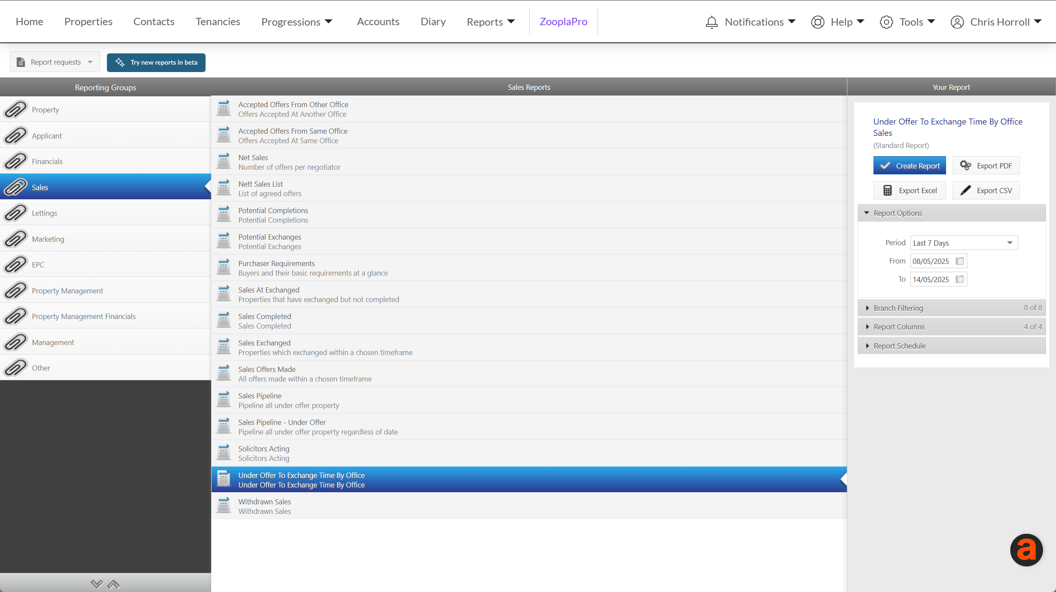Go to the Home menu
The image size is (1056, 592).
tap(30, 21)
